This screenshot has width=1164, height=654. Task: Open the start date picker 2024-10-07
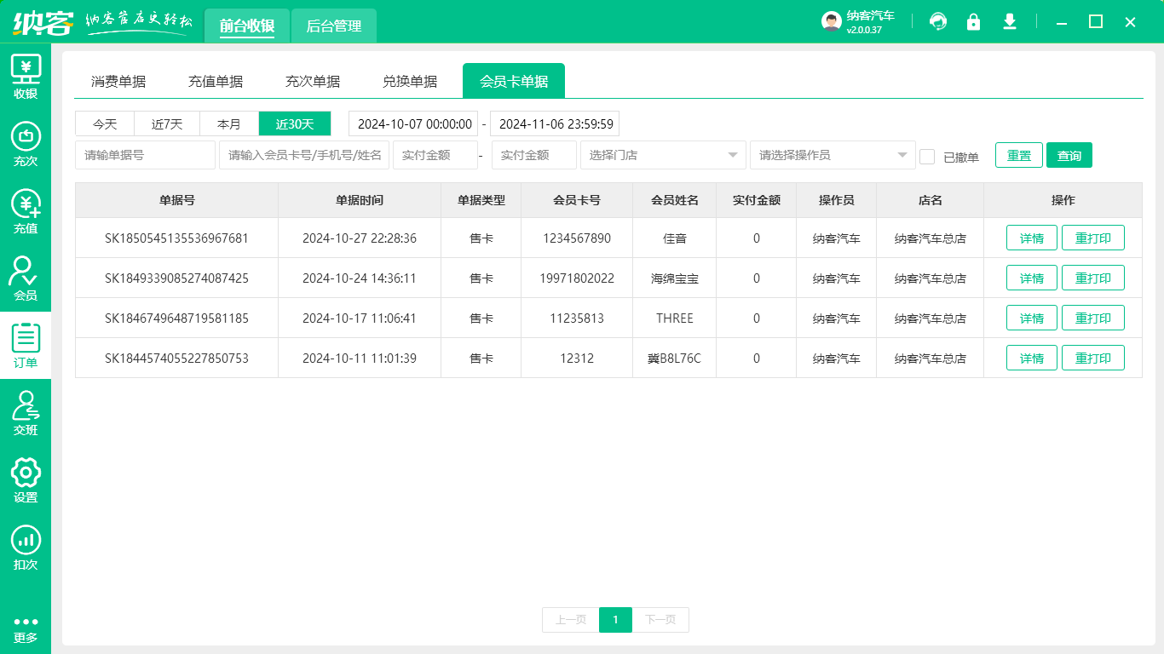tap(413, 124)
